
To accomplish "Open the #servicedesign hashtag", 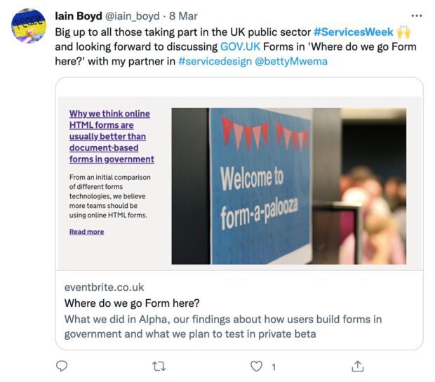I will (215, 61).
